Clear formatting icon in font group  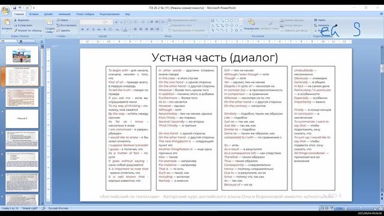coord(127,22)
